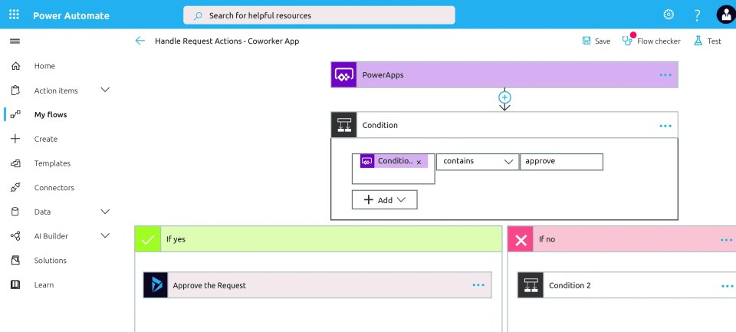Expand the Action items submenu chevron
This screenshot has height=332, width=736.
point(105,90)
